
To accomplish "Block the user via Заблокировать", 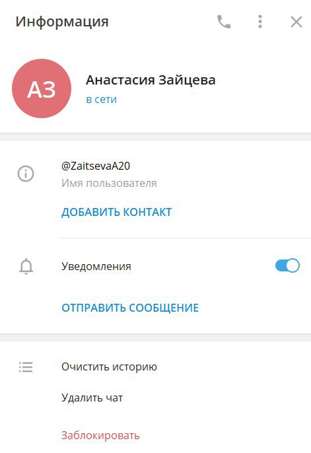I will click(100, 435).
